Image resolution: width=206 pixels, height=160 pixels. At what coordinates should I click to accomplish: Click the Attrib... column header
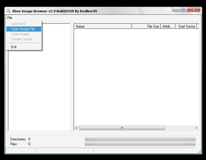tap(167, 26)
